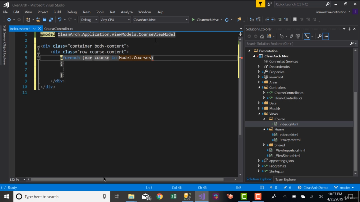Click the Solution Explorer search magnifier icon

tap(352, 44)
